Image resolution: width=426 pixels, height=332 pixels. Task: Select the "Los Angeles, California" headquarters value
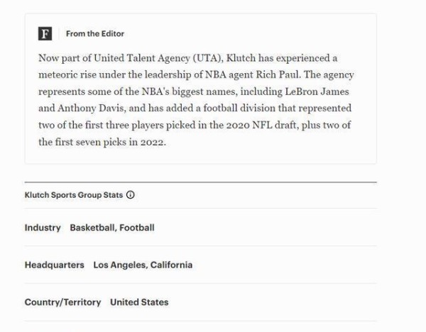point(143,265)
